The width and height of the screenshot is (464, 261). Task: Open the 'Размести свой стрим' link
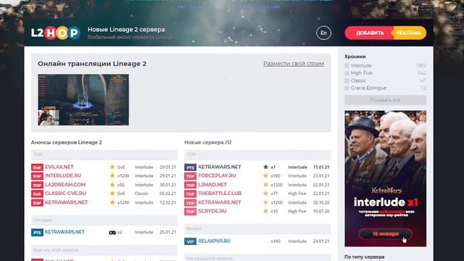(294, 64)
